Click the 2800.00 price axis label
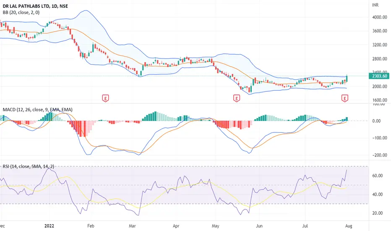This screenshot has height=231, width=391. [380, 59]
